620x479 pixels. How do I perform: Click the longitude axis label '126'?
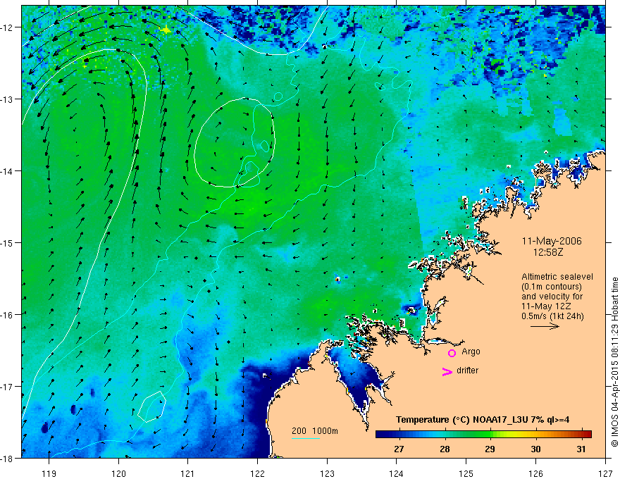[x=535, y=473]
